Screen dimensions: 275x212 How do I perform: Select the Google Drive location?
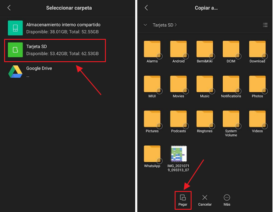46,72
